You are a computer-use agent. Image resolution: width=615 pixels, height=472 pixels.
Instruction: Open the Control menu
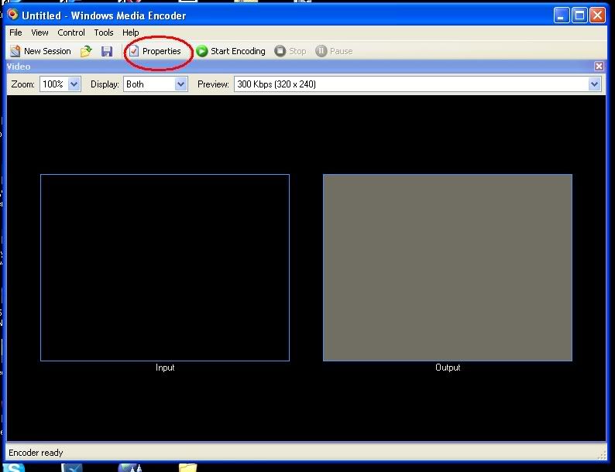(x=71, y=32)
